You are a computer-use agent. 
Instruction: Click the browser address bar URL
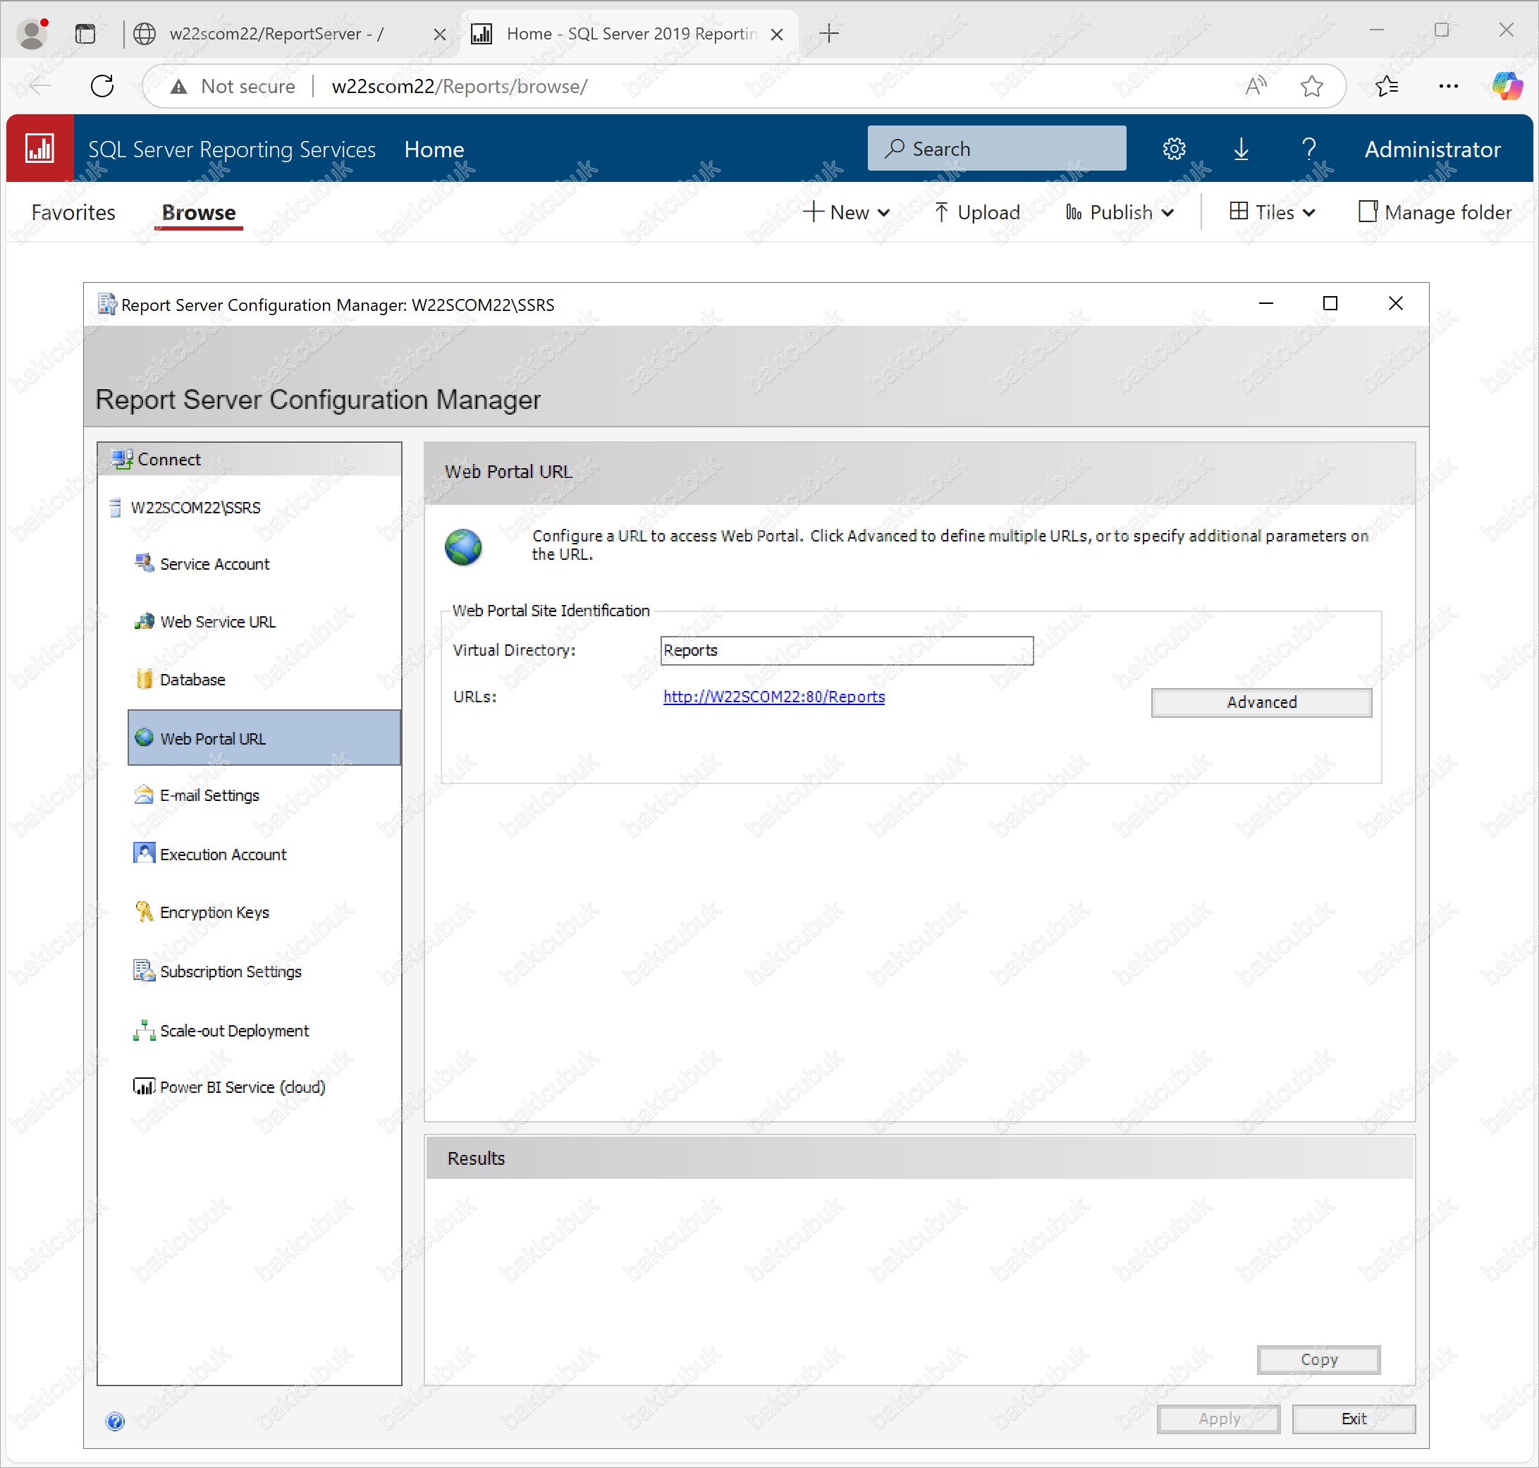pos(459,86)
